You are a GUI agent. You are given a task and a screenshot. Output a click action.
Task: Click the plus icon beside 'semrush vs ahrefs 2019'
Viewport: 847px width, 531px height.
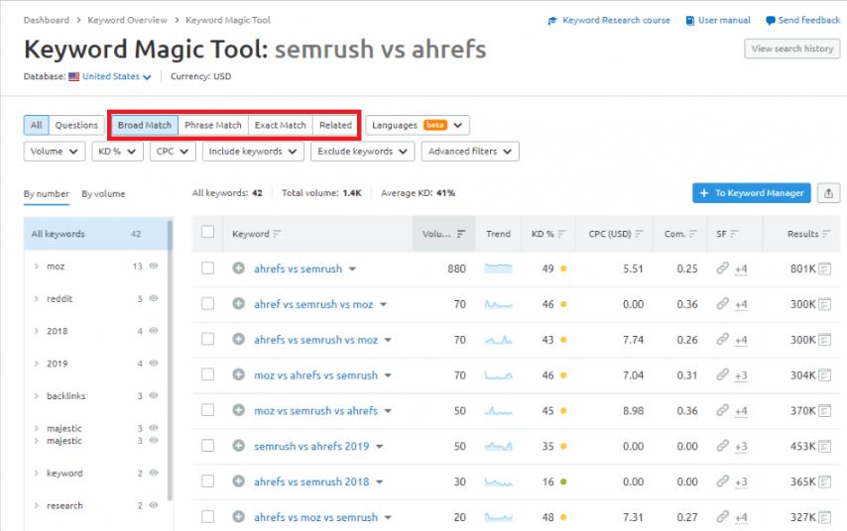(x=238, y=447)
